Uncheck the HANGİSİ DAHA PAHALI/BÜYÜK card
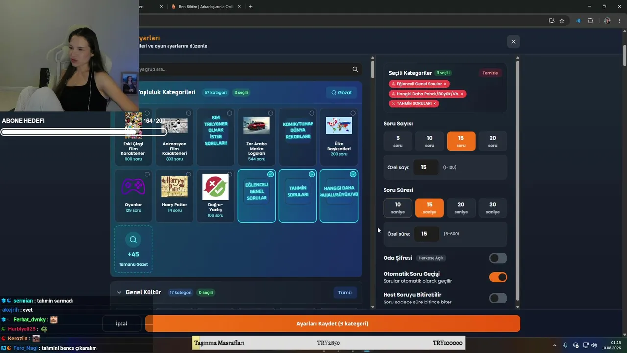 pos(339,196)
